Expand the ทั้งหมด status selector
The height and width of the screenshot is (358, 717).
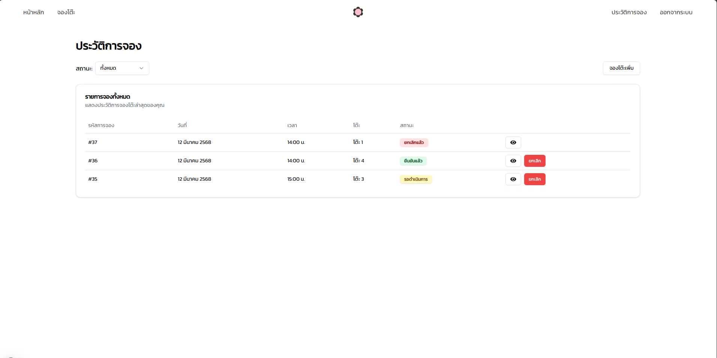pyautogui.click(x=122, y=68)
